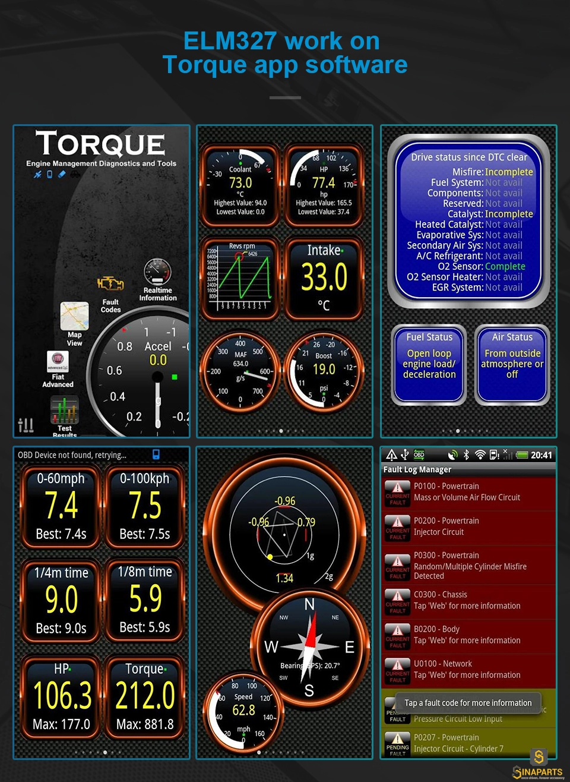Tap the Bluetooth icon in the status bar
The height and width of the screenshot is (782, 570).
467,455
